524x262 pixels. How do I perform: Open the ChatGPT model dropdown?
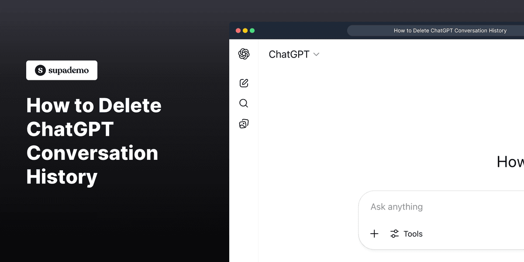point(294,54)
